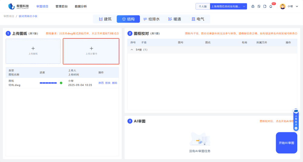Click the 小帮 user avatar
Image resolution: width=303 pixels, height=162 pixels.
(282, 6)
